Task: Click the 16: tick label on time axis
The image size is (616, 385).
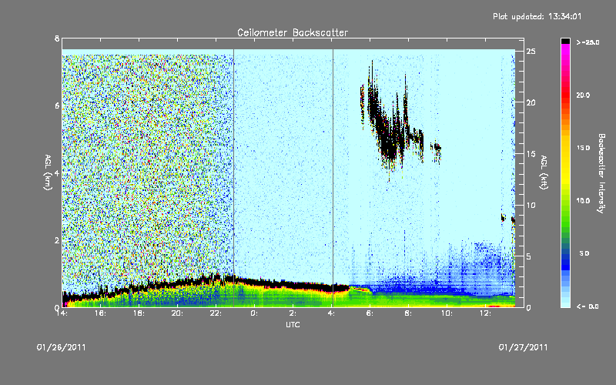Action: pos(100,313)
